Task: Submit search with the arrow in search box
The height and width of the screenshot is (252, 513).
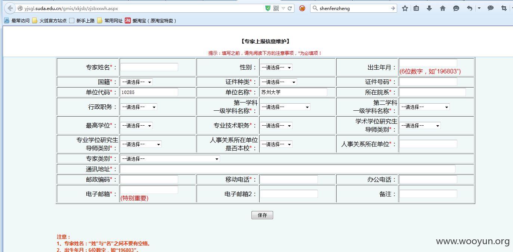Action: click(393, 8)
